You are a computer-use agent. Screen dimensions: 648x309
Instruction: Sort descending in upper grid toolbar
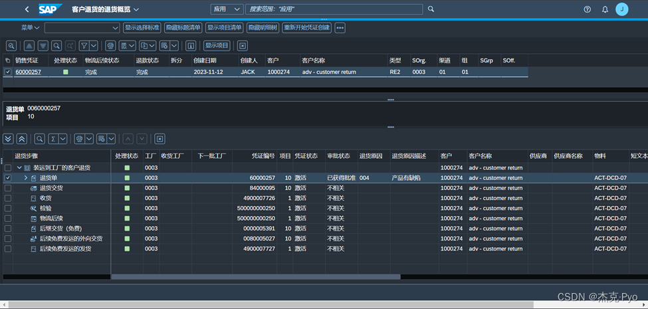click(x=43, y=45)
